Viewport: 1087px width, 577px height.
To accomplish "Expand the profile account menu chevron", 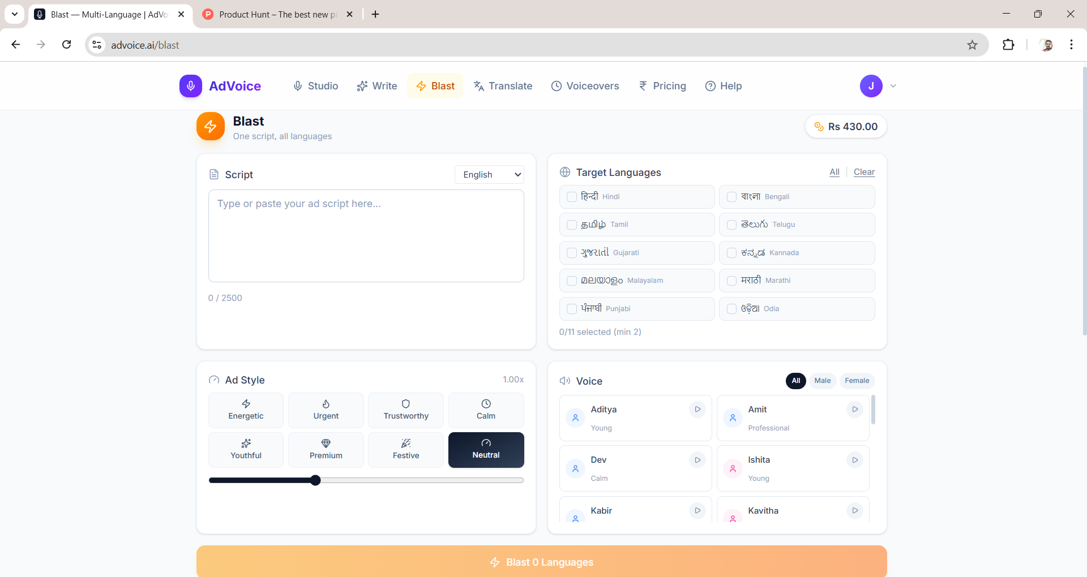I will pos(893,86).
